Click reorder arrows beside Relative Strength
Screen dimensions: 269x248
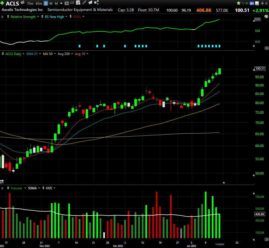[x=8, y=17]
